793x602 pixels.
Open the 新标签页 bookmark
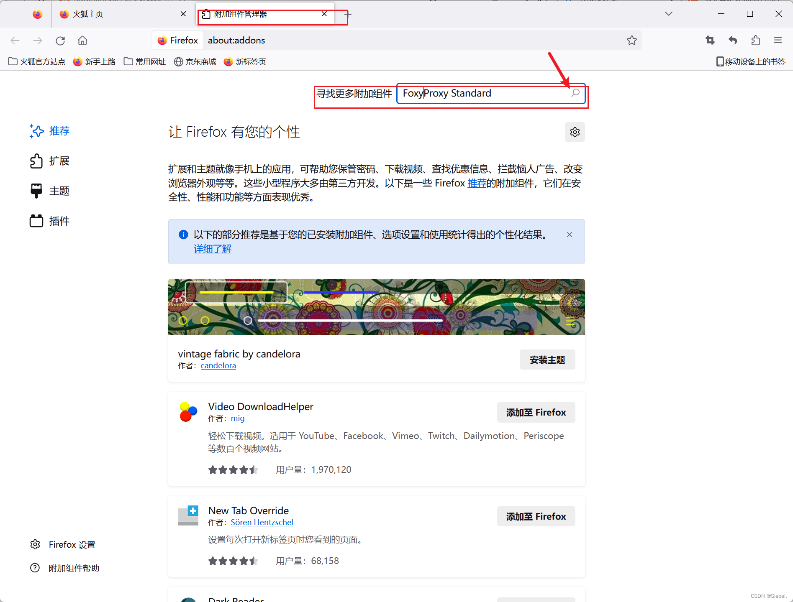pyautogui.click(x=245, y=62)
